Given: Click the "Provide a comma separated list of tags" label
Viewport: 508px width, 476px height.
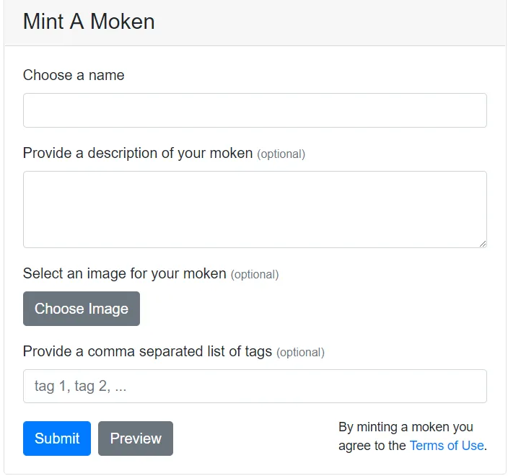Looking at the screenshot, I should (x=147, y=352).
